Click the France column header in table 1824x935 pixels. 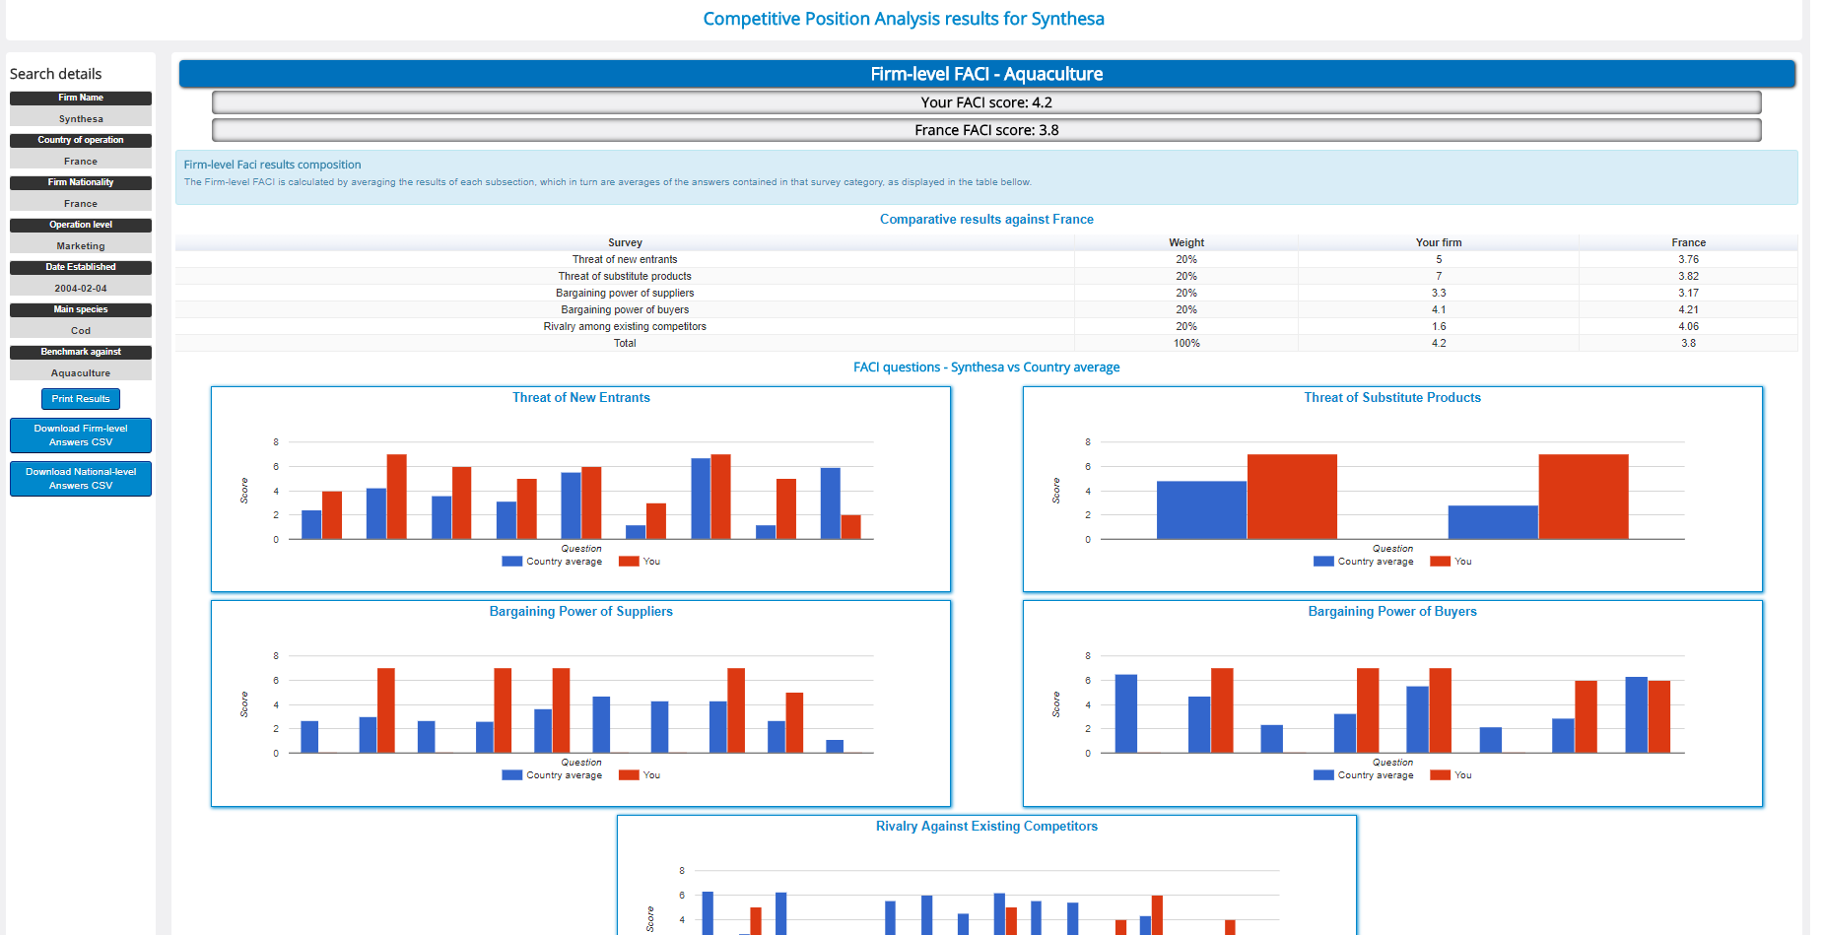point(1688,242)
